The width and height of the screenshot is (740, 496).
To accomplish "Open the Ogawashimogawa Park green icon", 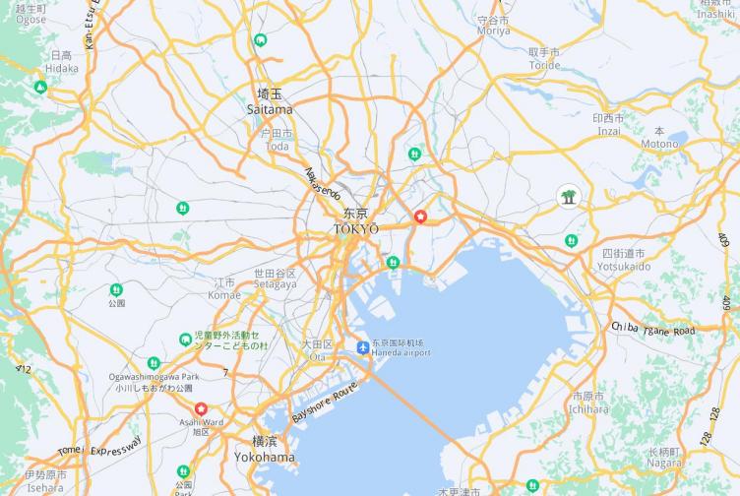I will coord(154,363).
